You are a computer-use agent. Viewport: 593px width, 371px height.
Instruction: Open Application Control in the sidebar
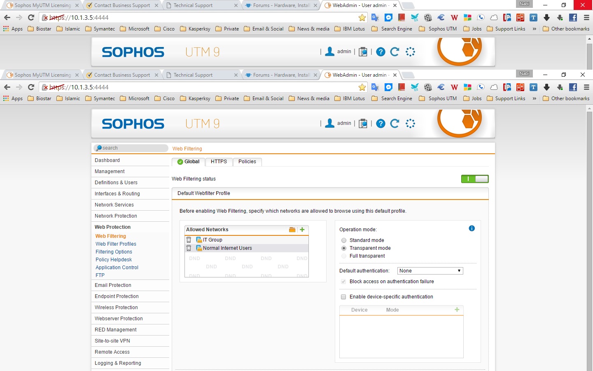pyautogui.click(x=117, y=268)
